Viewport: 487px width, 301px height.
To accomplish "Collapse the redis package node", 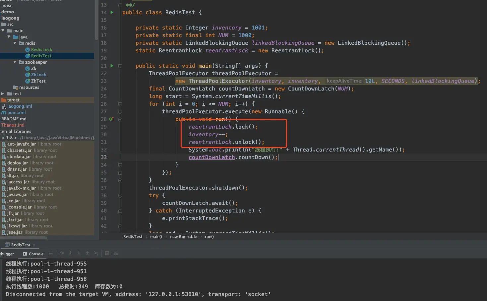I will (15, 43).
